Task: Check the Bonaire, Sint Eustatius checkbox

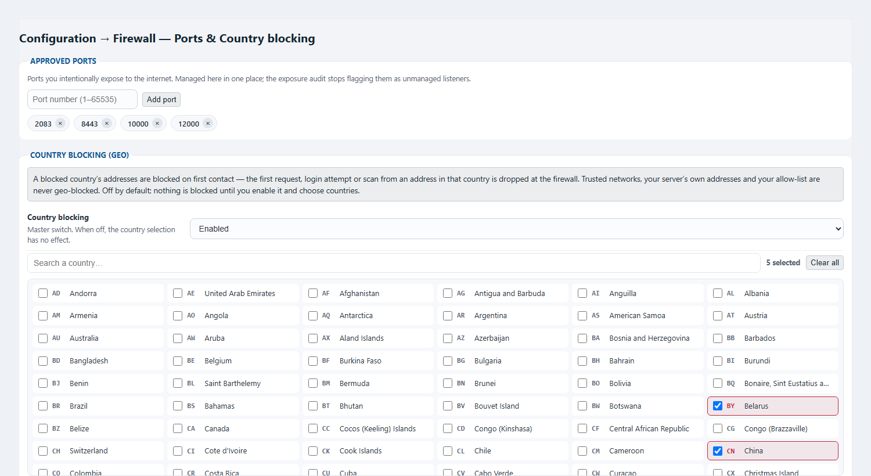Action: pyautogui.click(x=718, y=383)
